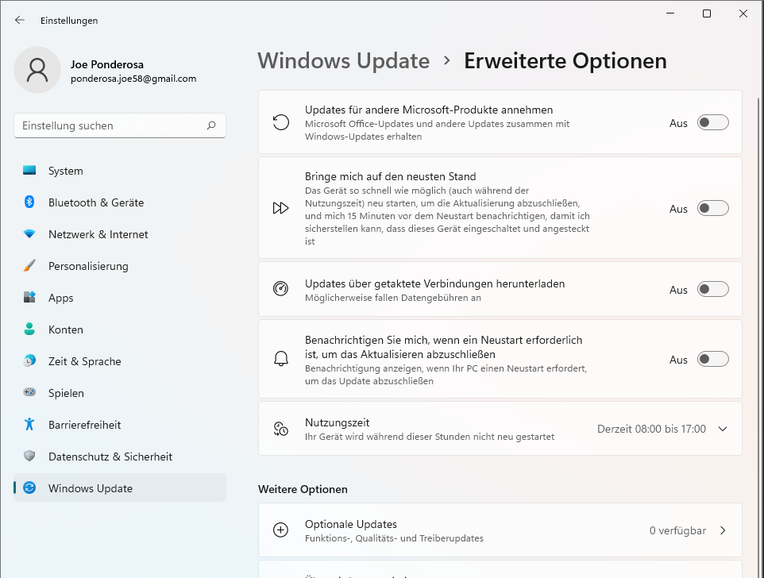Click the Personalisierung brush icon
This screenshot has width=764, height=578.
pos(29,266)
